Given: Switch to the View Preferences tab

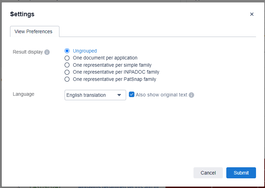Looking at the screenshot, I should pyautogui.click(x=34, y=31).
